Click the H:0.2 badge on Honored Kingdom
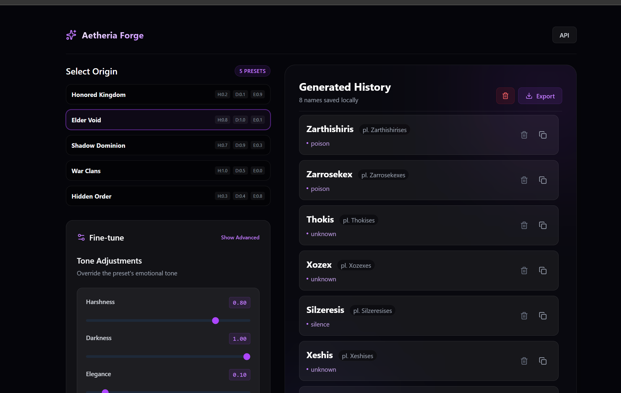The image size is (621, 393). 223,95
